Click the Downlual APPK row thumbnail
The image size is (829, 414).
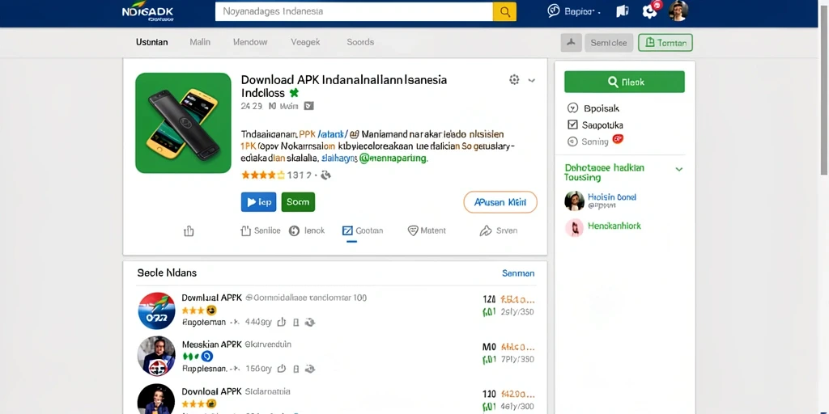tap(156, 311)
